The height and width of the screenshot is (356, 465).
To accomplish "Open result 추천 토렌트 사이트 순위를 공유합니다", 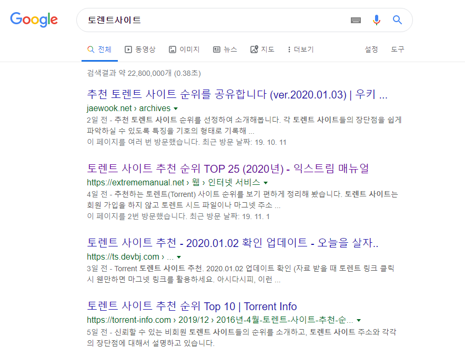I will [x=237, y=94].
